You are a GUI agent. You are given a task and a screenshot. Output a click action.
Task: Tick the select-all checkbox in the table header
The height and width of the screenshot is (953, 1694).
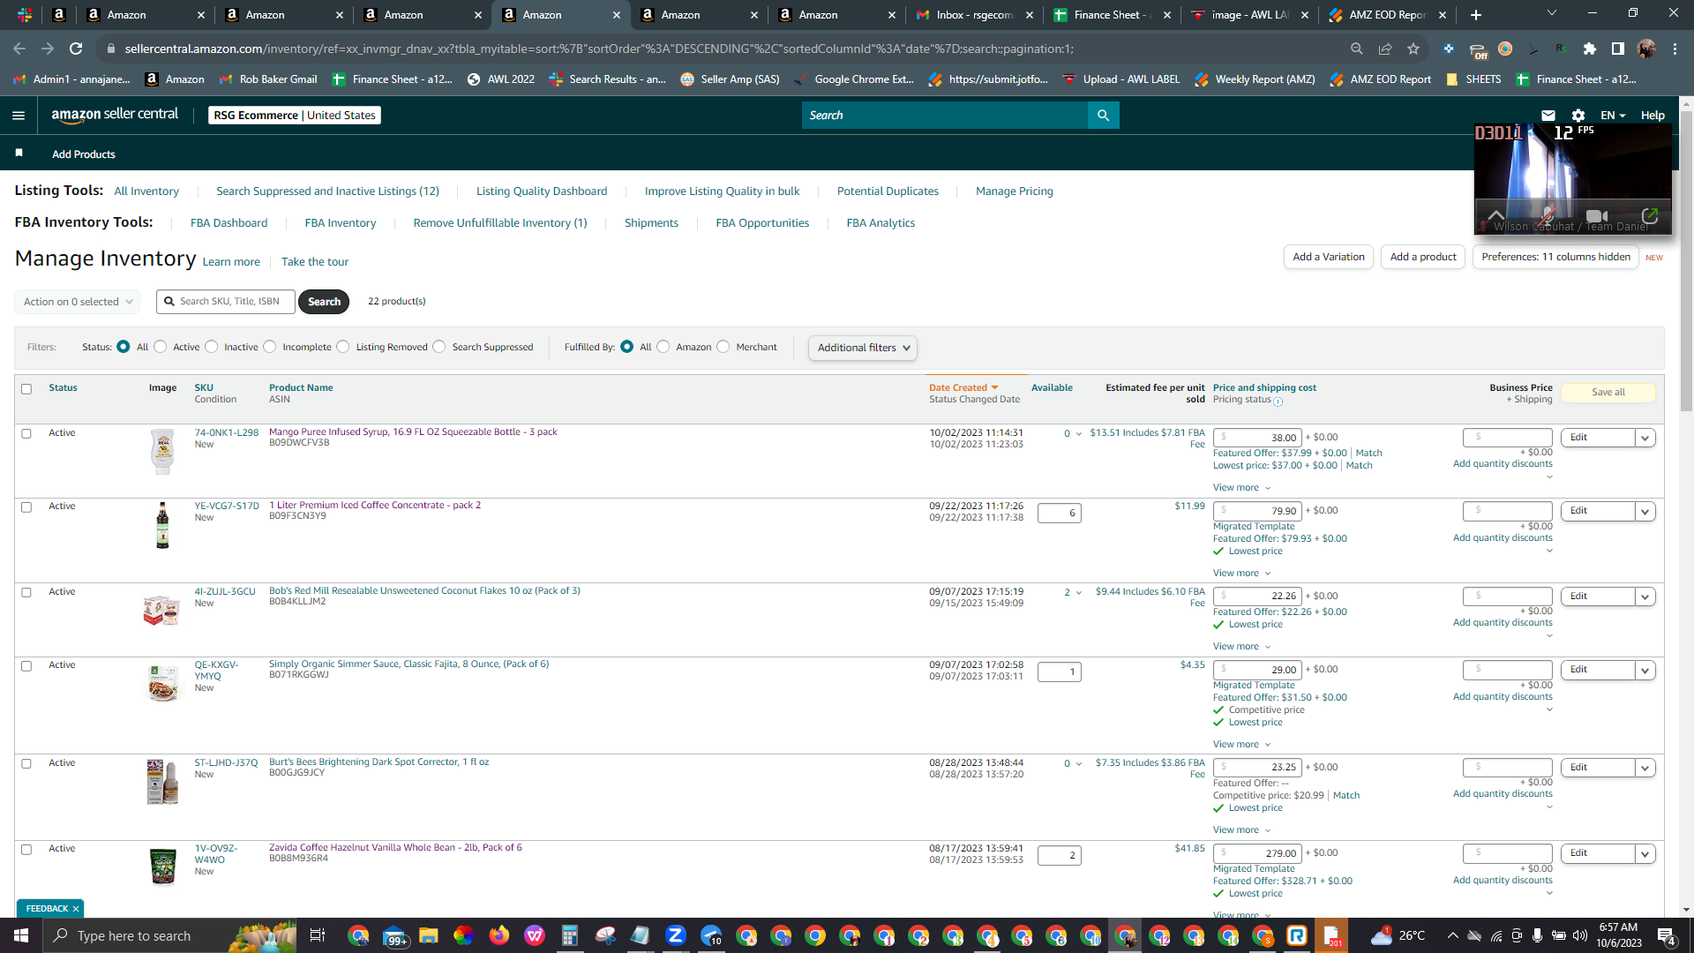click(x=26, y=389)
